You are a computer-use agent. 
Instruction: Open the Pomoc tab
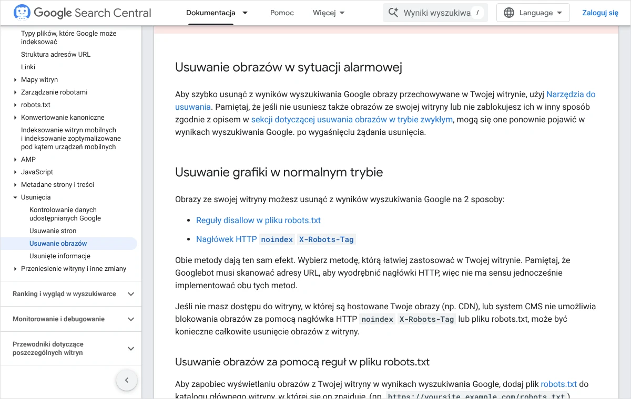pos(282,13)
